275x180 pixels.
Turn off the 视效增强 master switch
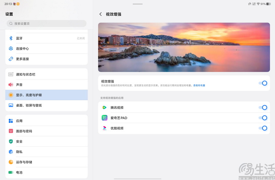coord(263,83)
